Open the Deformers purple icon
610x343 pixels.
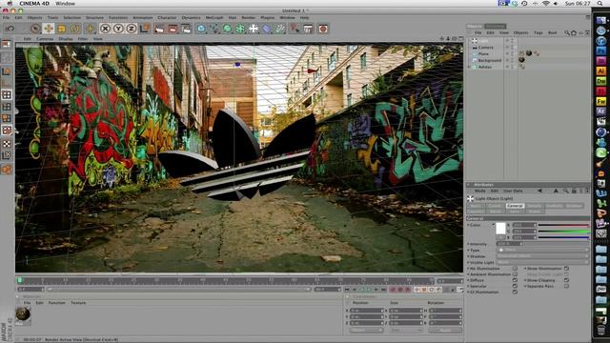[x=267, y=29]
